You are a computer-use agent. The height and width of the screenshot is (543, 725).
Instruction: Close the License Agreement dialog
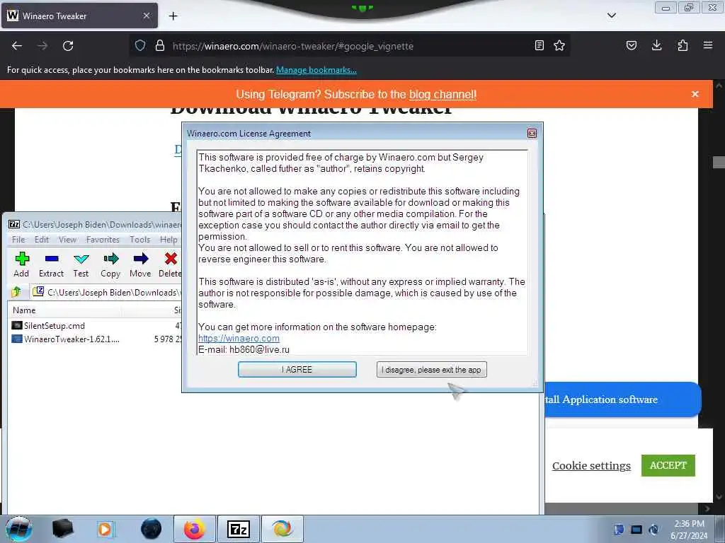tap(532, 134)
